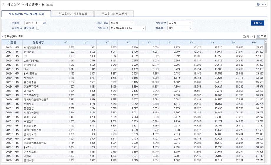Switch to 부도율(PD) 시계열조회 tab
The height and width of the screenshot is (165, 271).
tap(72, 14)
